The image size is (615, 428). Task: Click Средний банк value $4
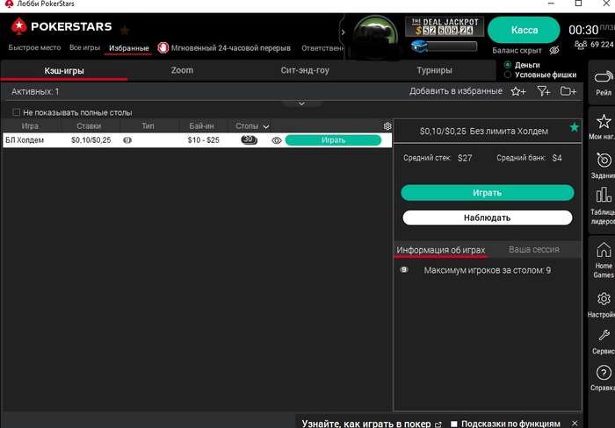coord(557,158)
